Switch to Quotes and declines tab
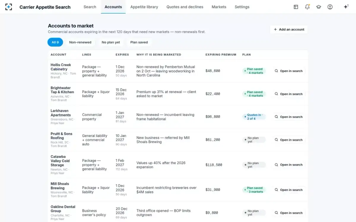356x222 pixels. (185, 7)
